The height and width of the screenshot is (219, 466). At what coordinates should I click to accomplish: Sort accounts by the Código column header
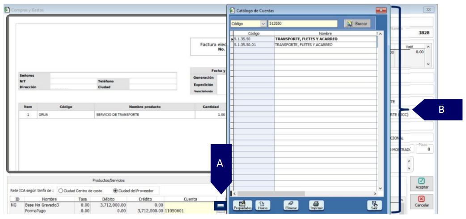(x=254, y=34)
